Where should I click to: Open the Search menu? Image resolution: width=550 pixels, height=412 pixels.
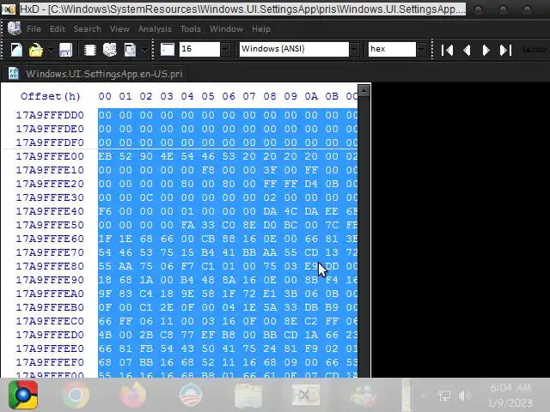pos(88,28)
